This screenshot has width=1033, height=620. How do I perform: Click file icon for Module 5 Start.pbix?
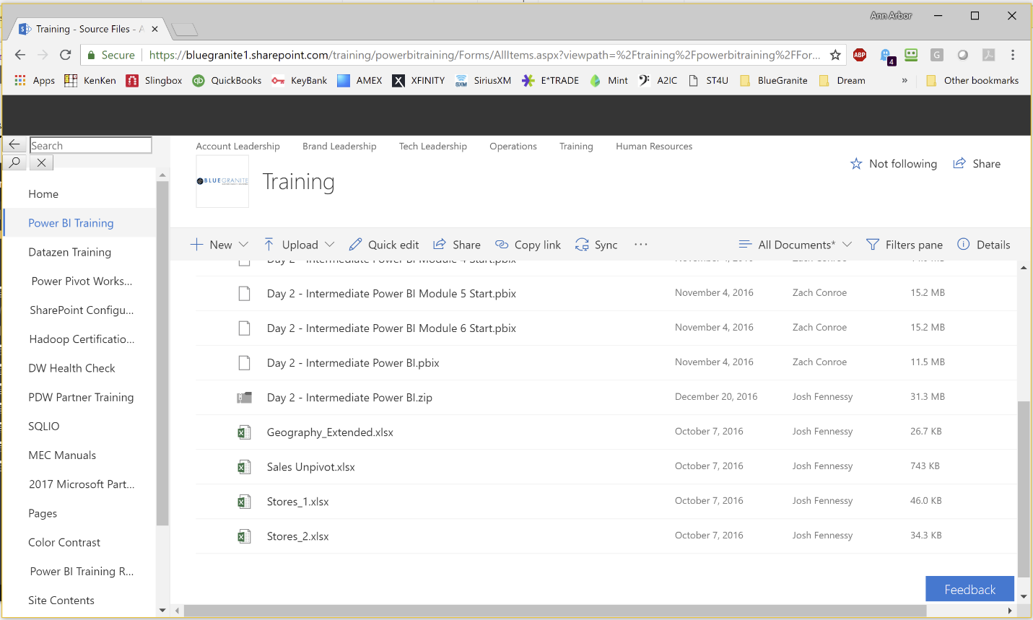click(245, 294)
